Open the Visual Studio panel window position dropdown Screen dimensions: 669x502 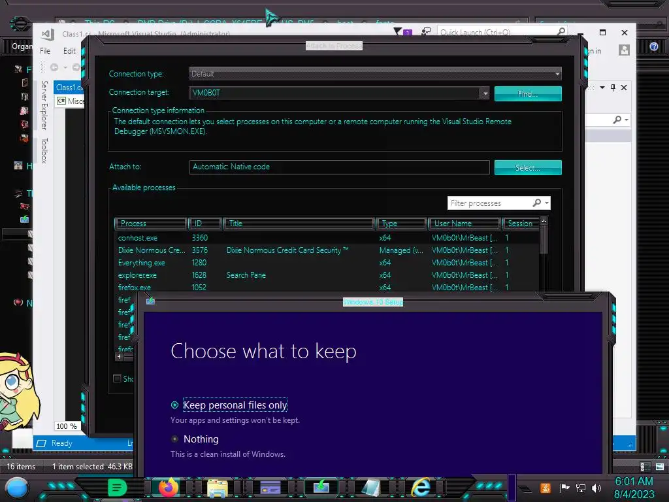[602, 88]
